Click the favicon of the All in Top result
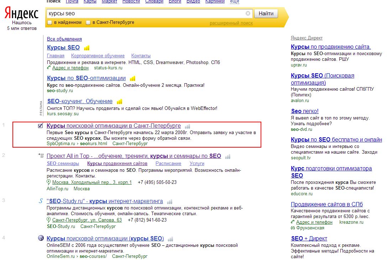Viewport: 387px width, 260px height. 41,155
